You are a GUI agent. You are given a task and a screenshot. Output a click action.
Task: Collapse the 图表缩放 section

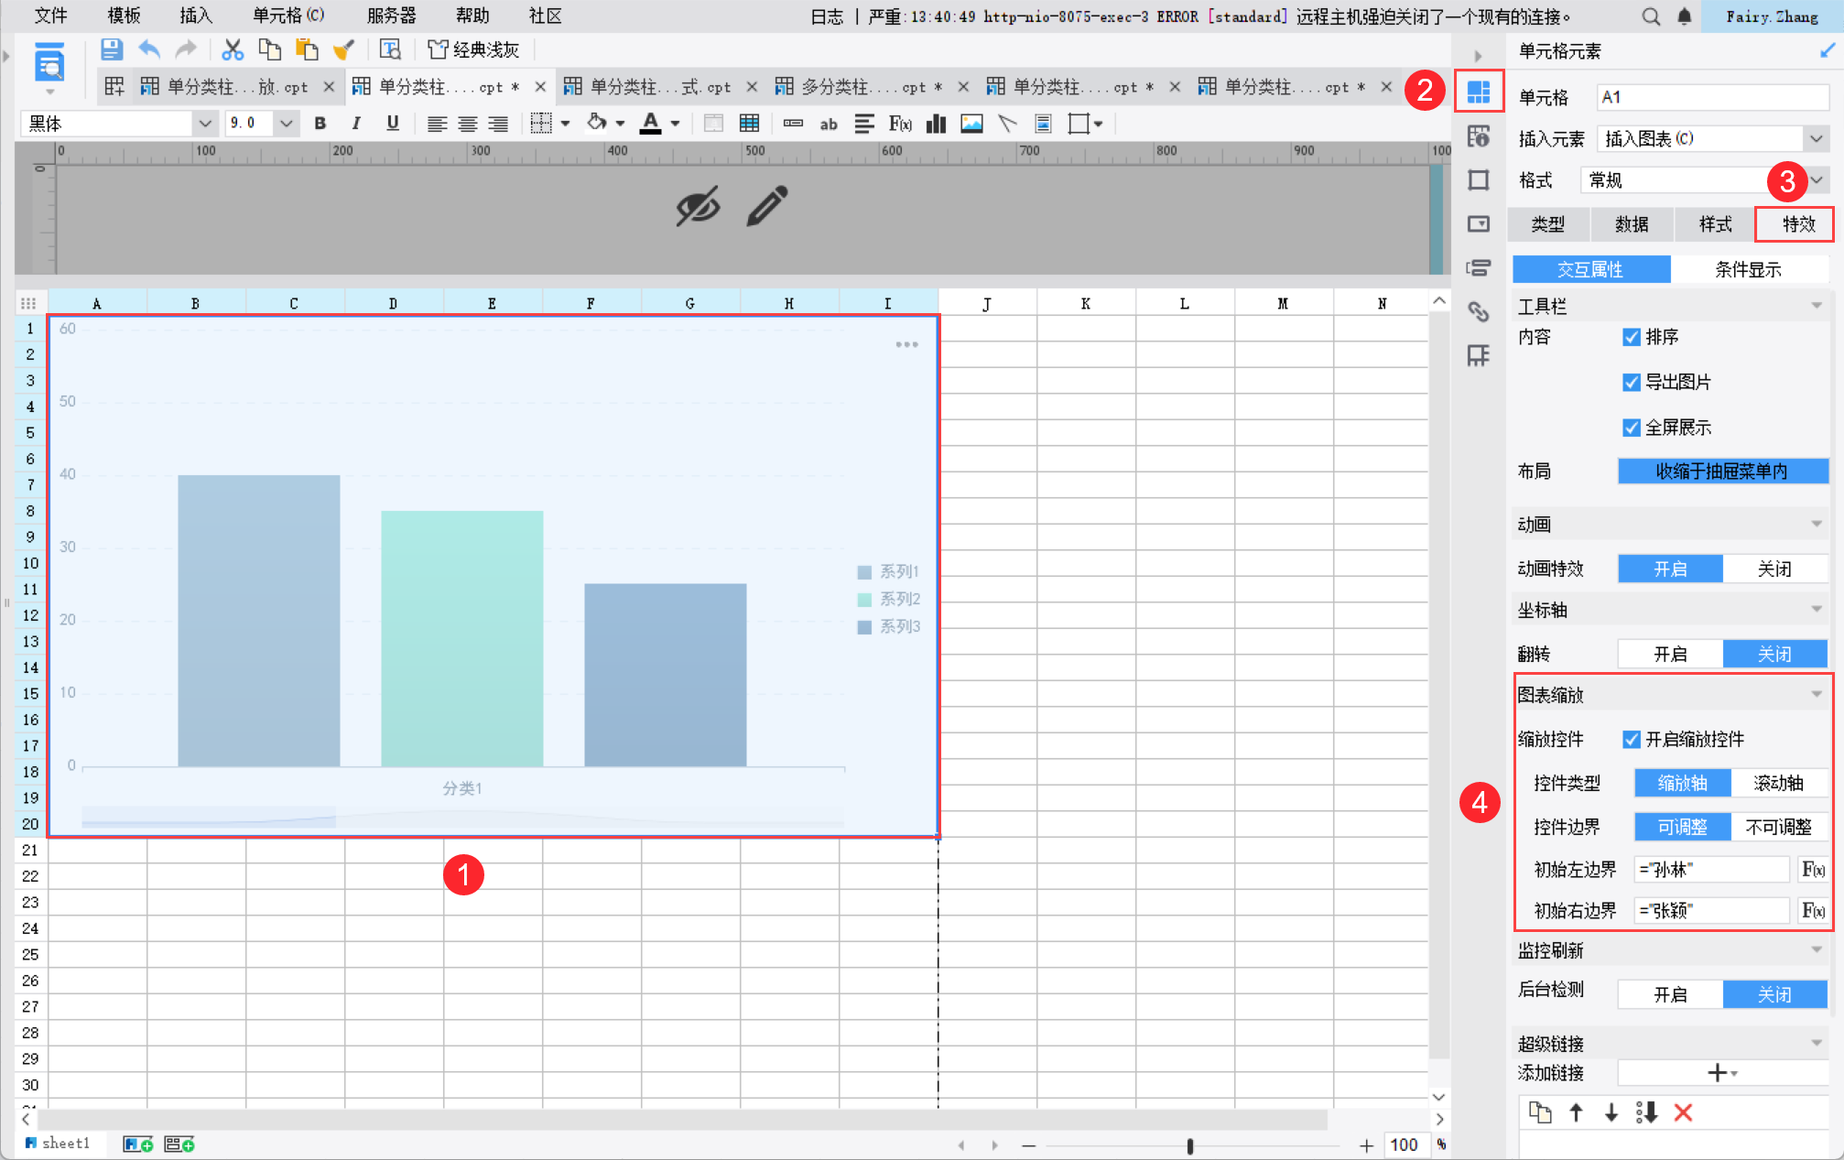point(1816,695)
